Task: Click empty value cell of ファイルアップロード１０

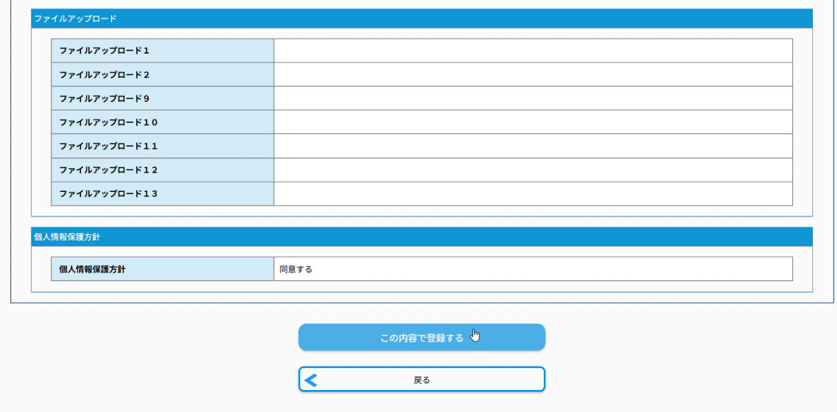Action: 533,122
